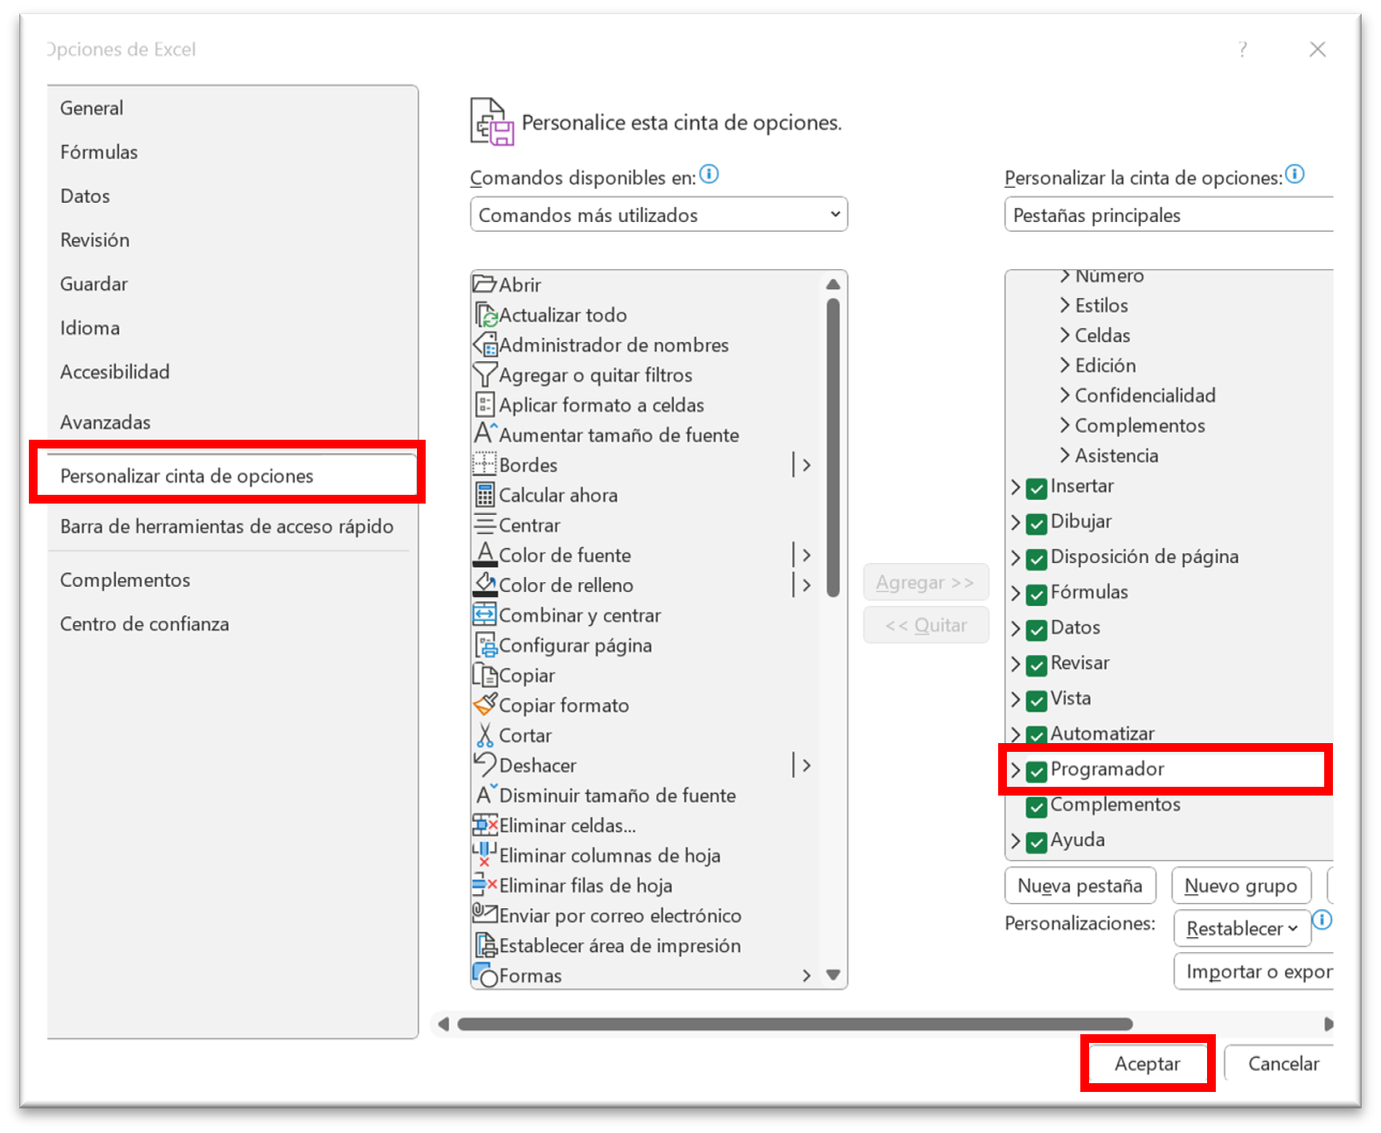Click the Aplicar formato a celdas icon
Screen dimensions: 1381x1133
(x=485, y=405)
